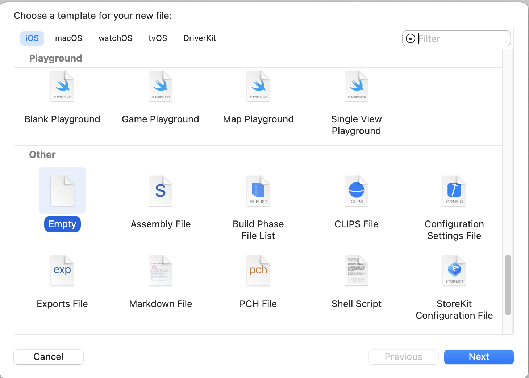Click the 'Exports File' label

click(x=62, y=304)
